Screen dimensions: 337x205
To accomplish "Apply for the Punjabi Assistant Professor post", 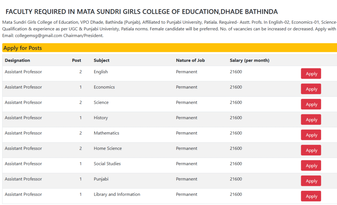I will click(311, 181).
